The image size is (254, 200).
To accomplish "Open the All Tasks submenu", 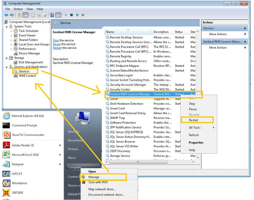I will click(x=199, y=128).
